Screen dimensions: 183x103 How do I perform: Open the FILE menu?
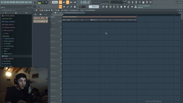(2, 2)
